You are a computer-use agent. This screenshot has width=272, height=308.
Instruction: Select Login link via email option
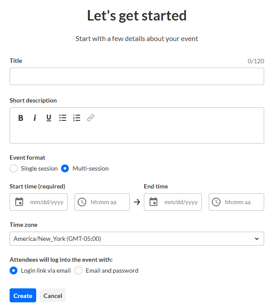point(14,270)
